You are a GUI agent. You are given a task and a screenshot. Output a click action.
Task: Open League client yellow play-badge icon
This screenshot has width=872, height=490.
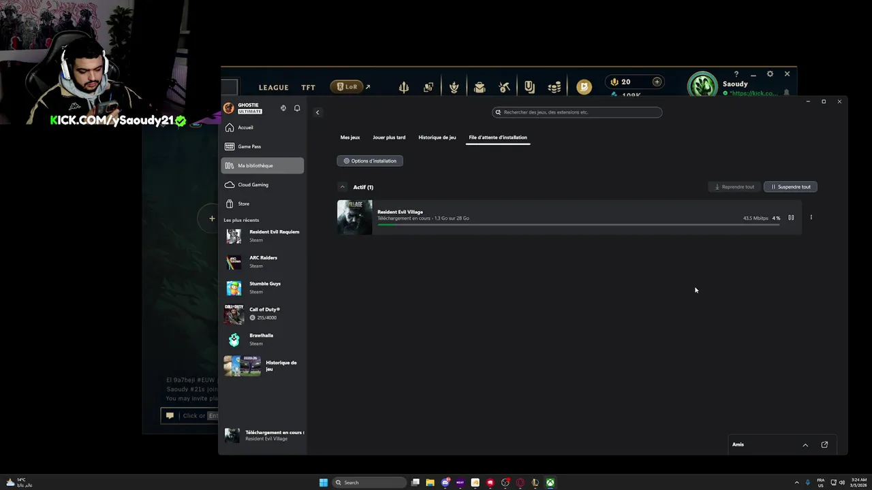pos(584,87)
